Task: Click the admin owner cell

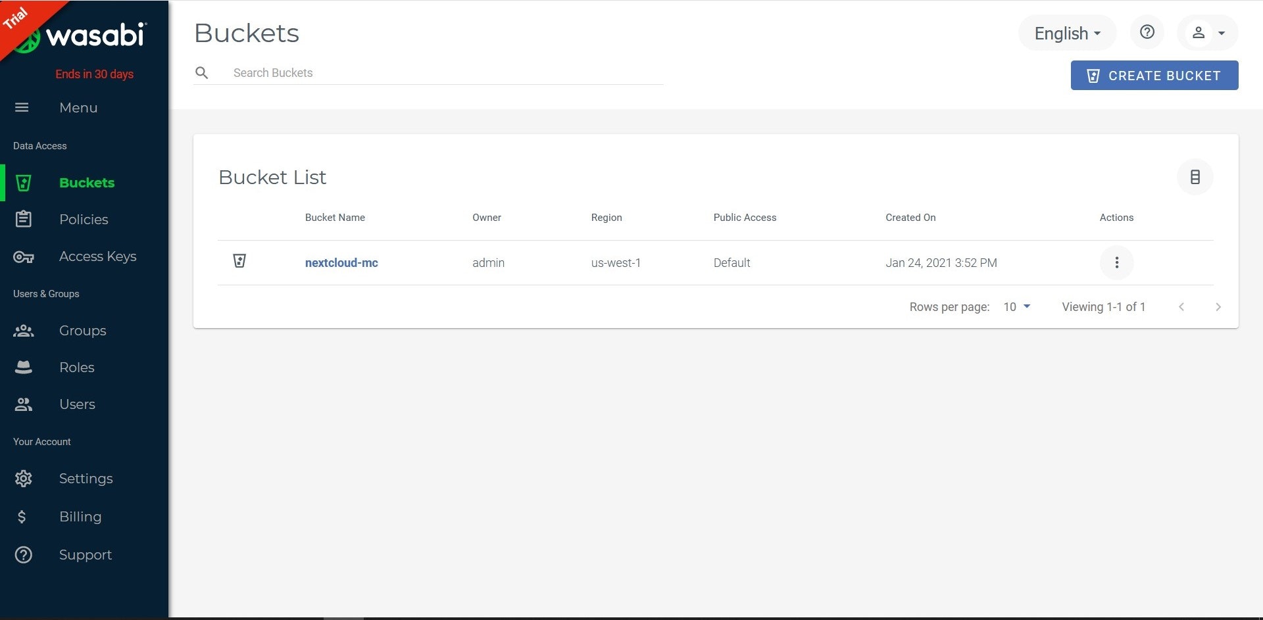Action: 488,263
